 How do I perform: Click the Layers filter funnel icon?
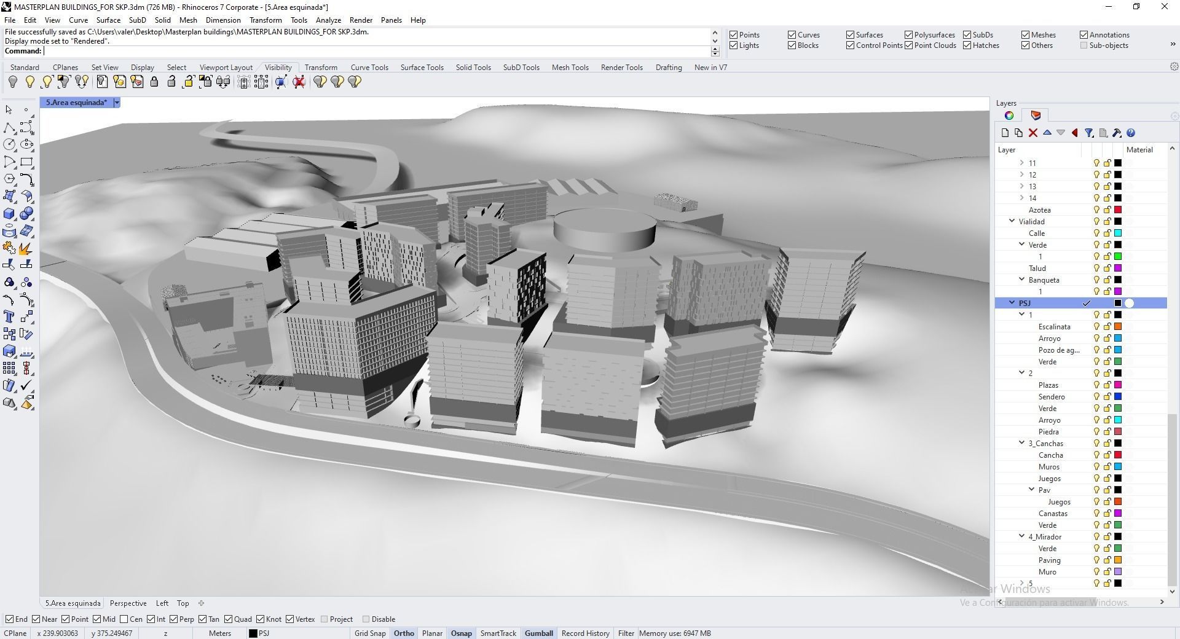(1089, 133)
